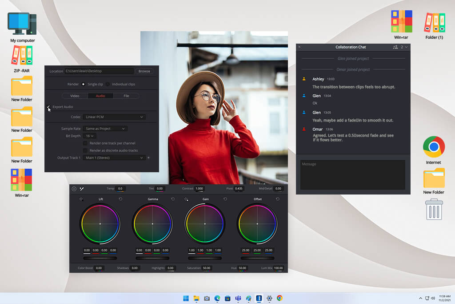Viewport: 455px width, 304px height.
Task: Toggle the Export Audio checkbox
Action: pyautogui.click(x=48, y=107)
